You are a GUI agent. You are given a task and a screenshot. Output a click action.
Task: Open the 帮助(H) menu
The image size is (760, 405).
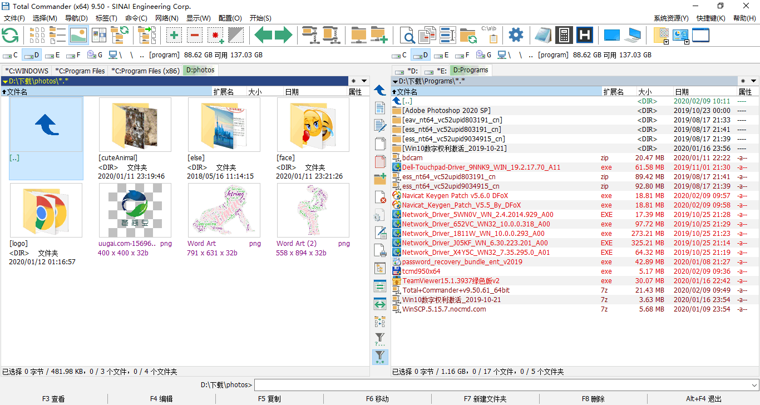[744, 18]
